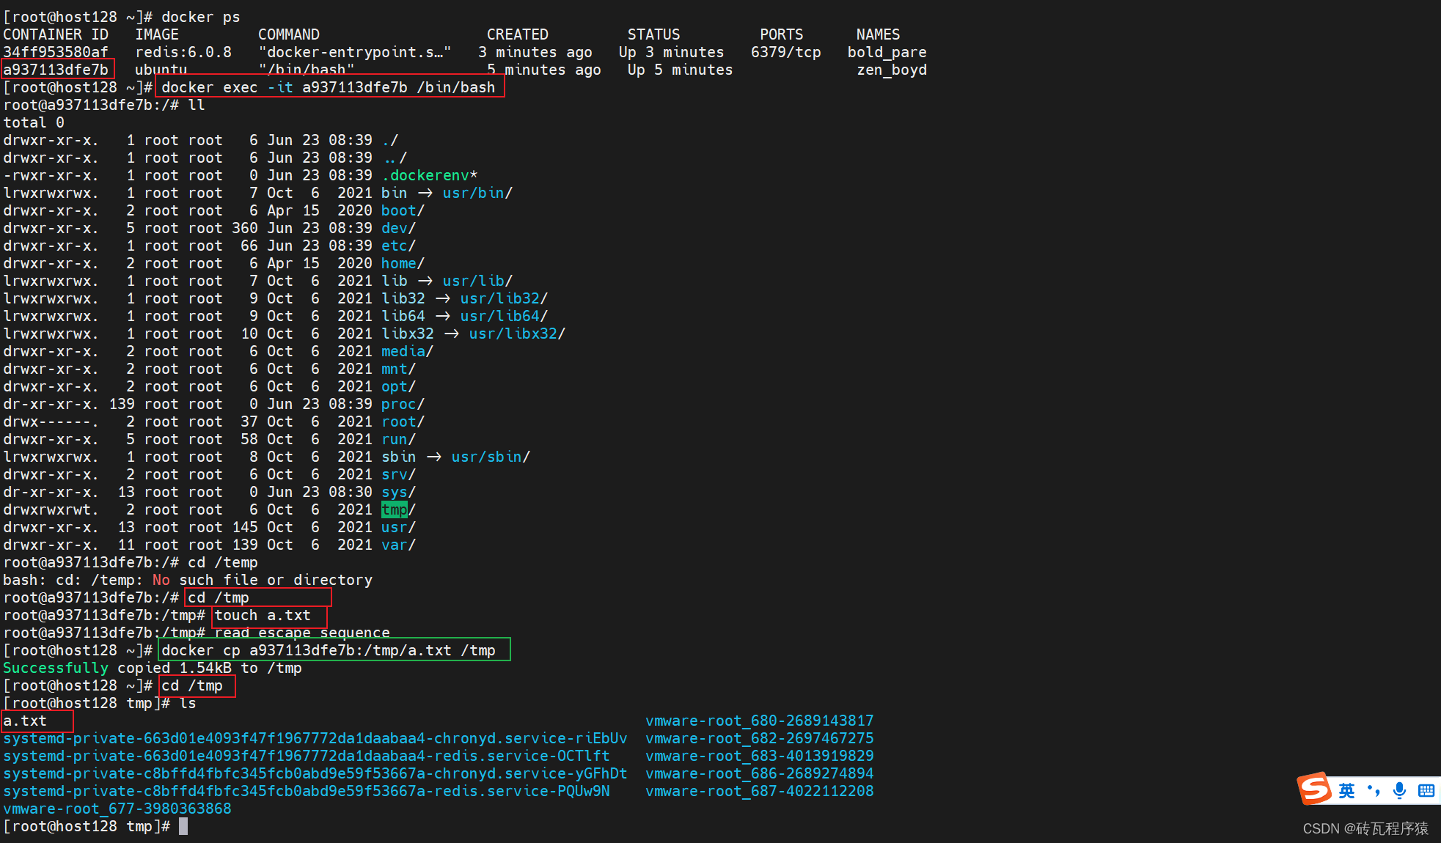Click systemd-private redis.service-OCTlft entry
This screenshot has width=1441, height=843.
(307, 756)
